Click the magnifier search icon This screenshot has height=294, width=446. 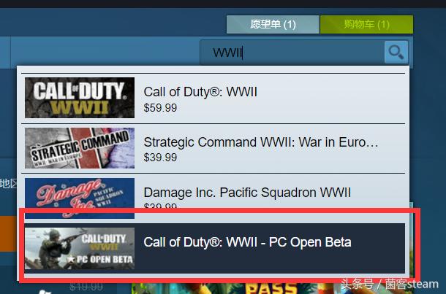click(396, 53)
